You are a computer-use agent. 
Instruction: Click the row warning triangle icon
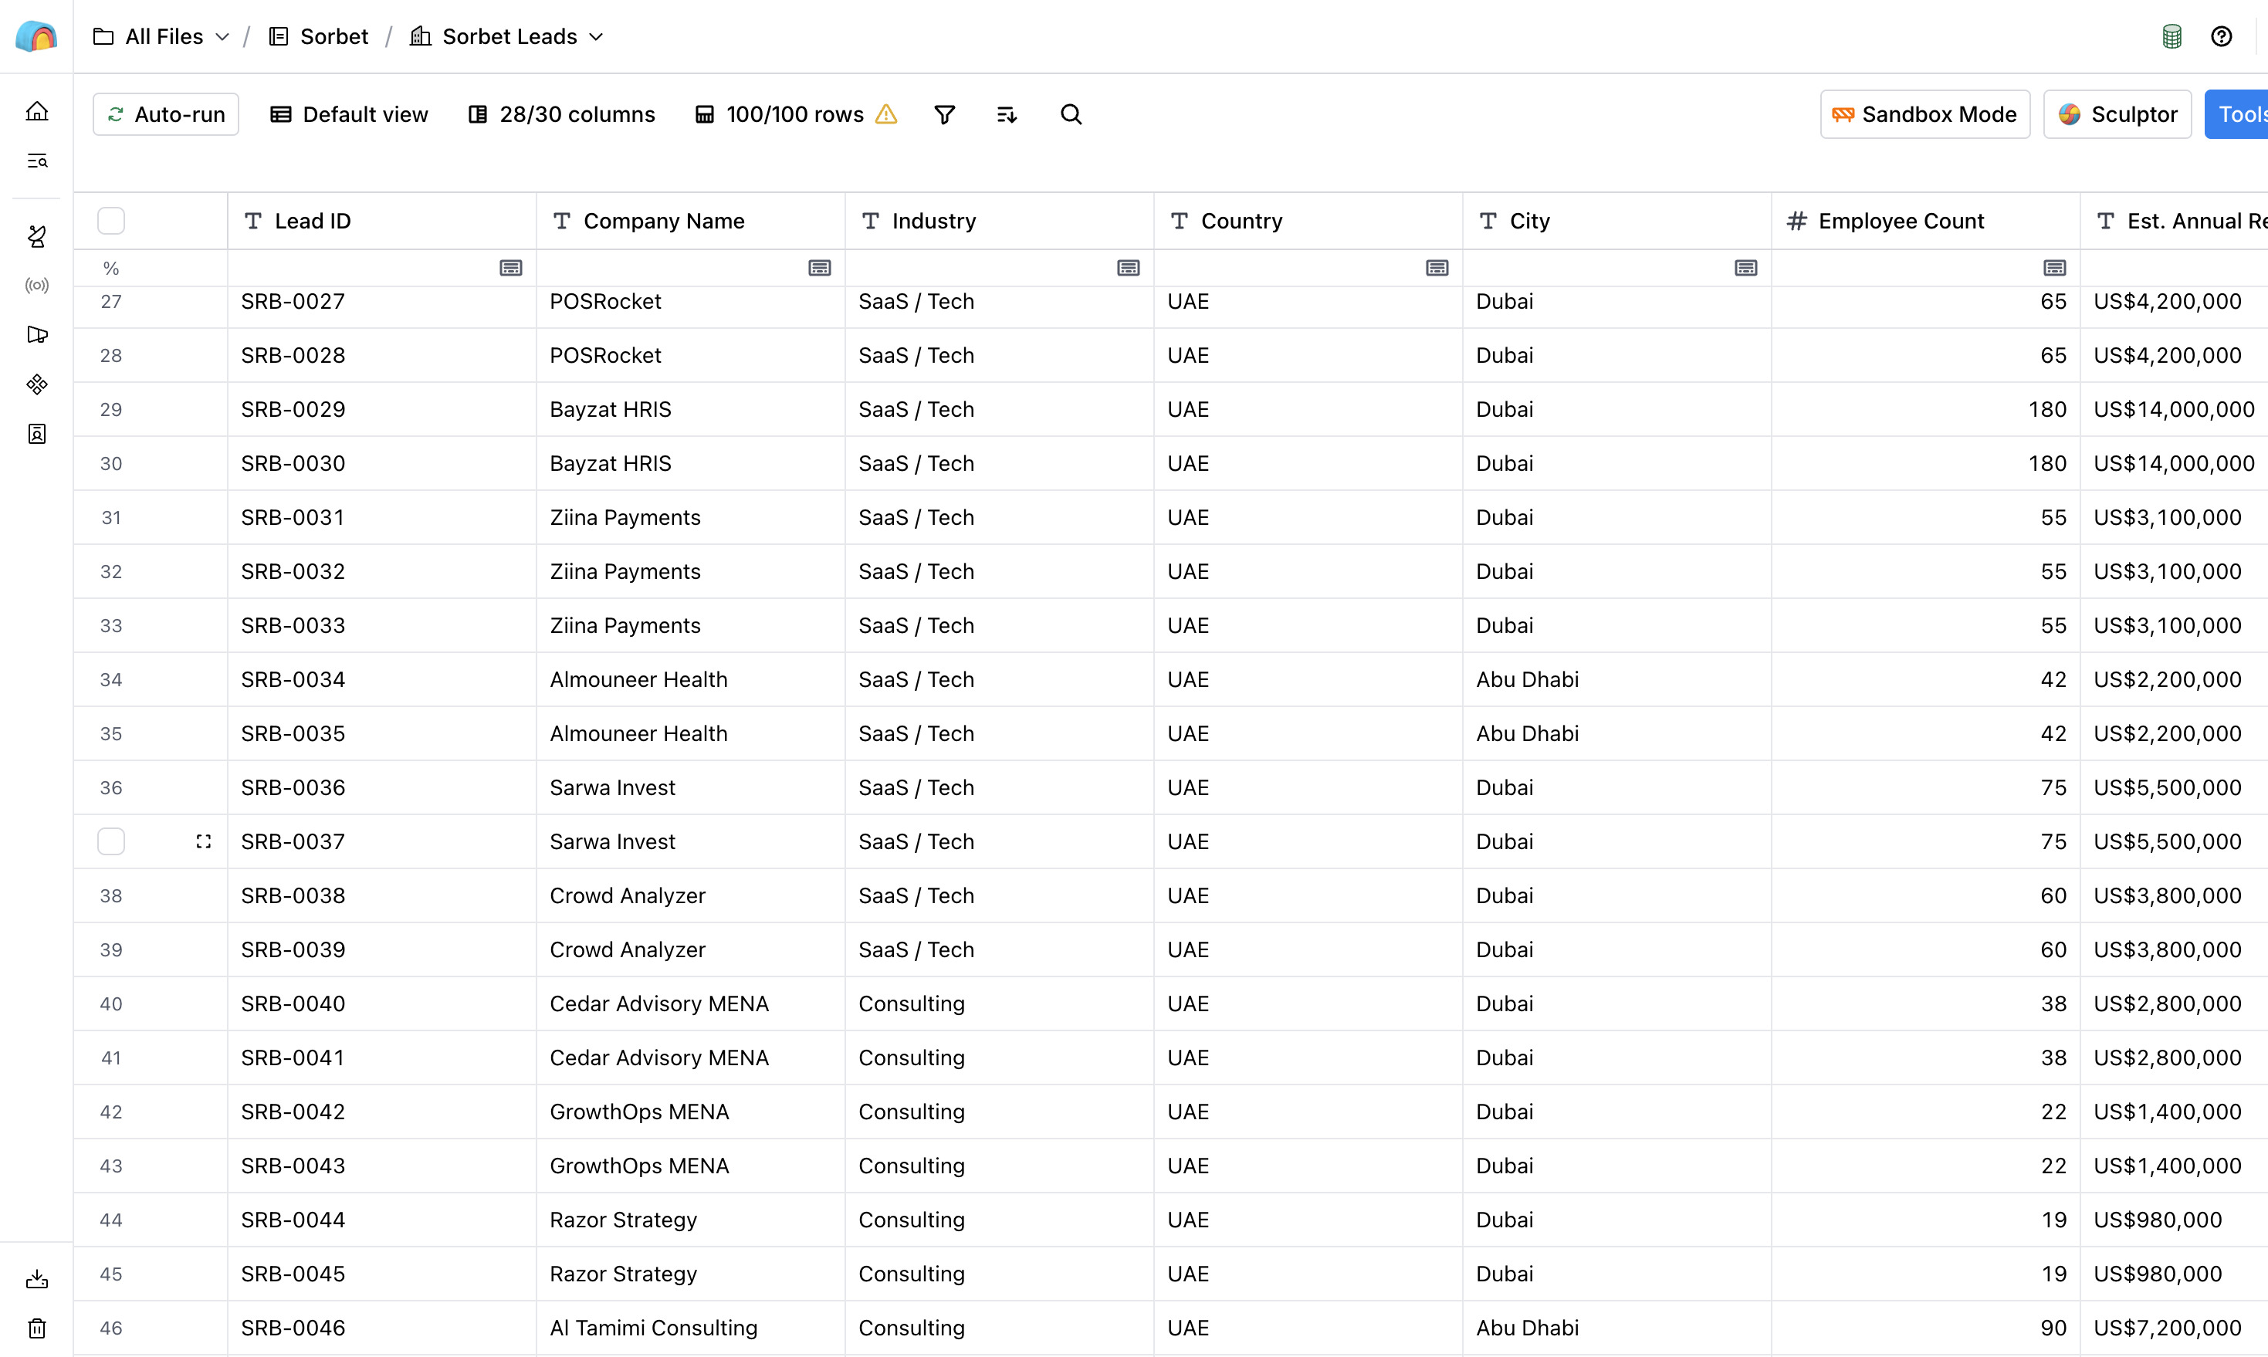pos(886,114)
